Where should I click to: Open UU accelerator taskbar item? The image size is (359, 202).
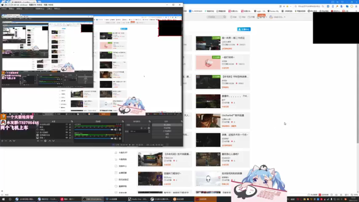tap(115, 199)
